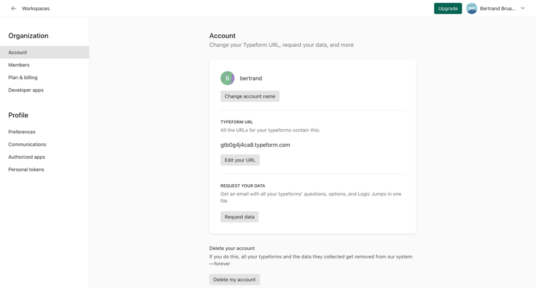Open the Bertrand Brua... account name
The height and width of the screenshot is (288, 536).
[497, 9]
